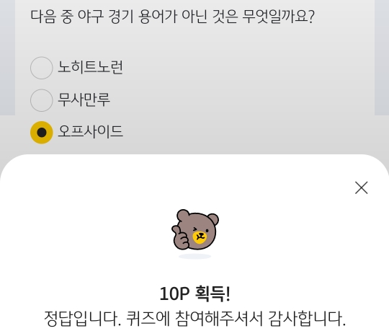Click the selected 오프사이드 radio button
The image size is (389, 331).
point(42,133)
